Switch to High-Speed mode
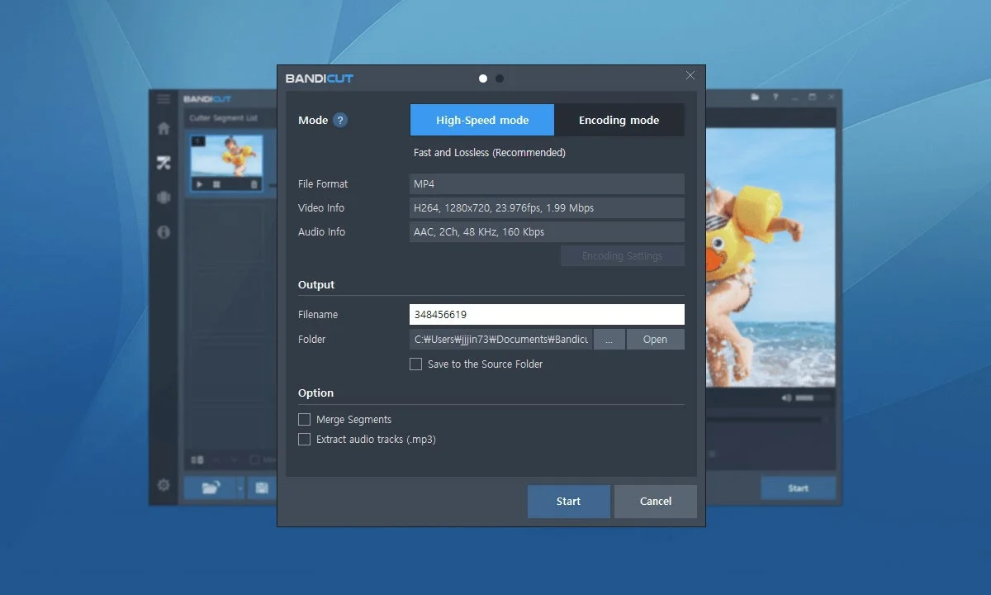 coord(482,120)
